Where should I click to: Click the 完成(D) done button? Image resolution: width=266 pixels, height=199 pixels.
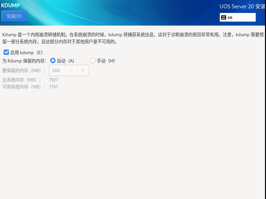tap(14, 16)
